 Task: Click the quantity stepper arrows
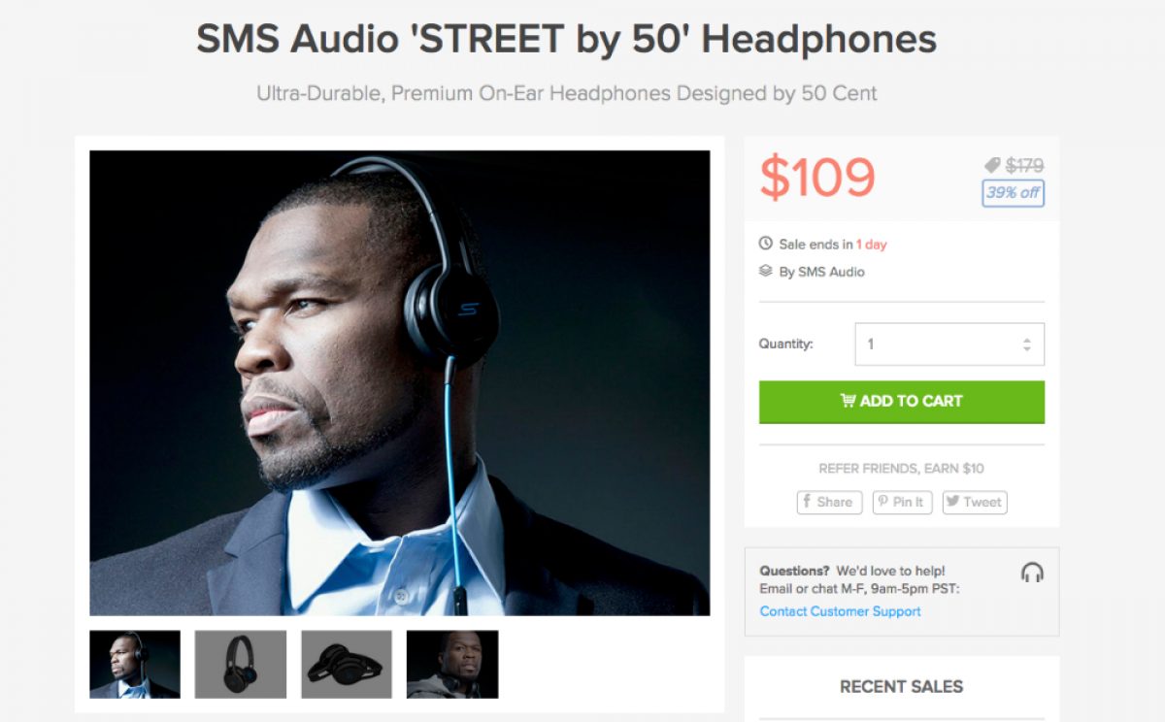click(1027, 345)
